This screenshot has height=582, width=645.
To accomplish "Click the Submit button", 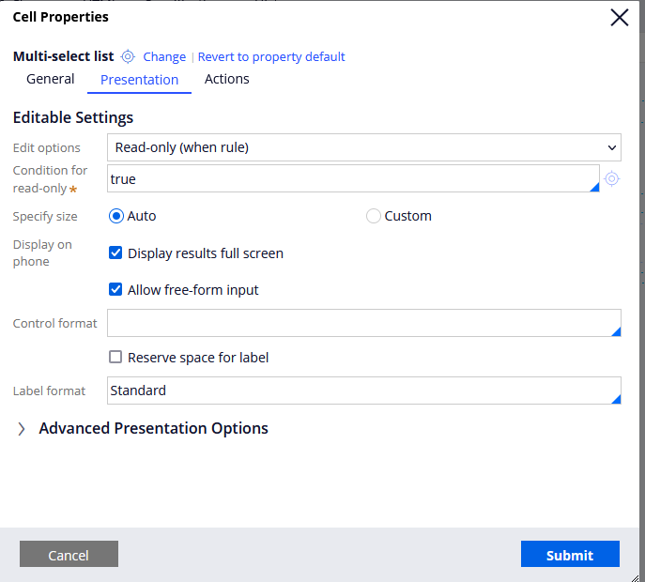I will [x=570, y=554].
